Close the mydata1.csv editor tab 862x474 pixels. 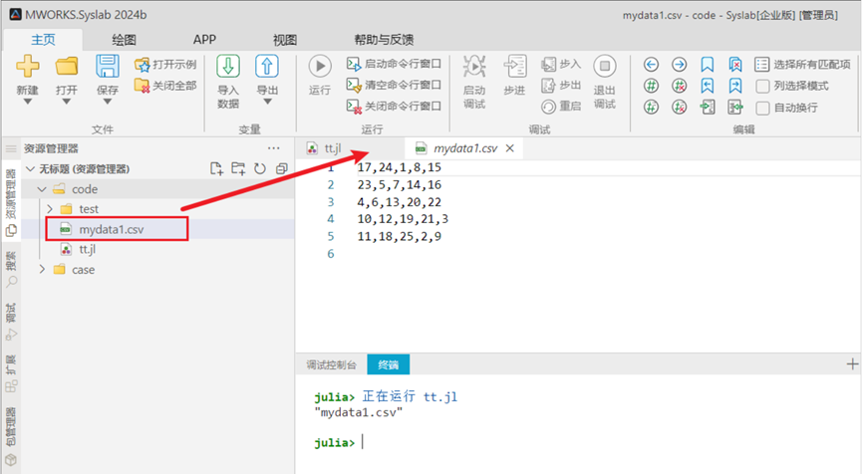pyautogui.click(x=510, y=148)
